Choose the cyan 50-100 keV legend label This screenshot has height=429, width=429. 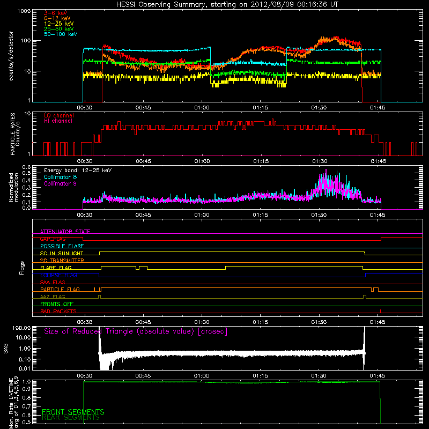(60, 34)
